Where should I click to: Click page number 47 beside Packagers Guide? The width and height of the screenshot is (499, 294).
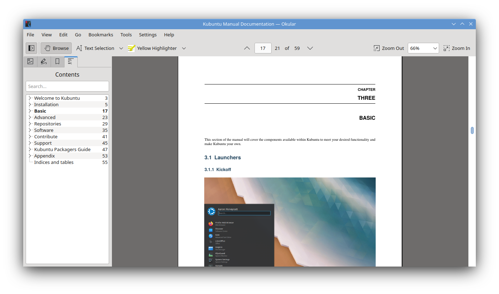(x=105, y=149)
